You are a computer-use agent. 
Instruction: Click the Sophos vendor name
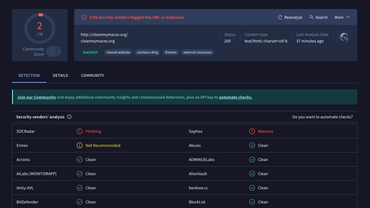[x=195, y=131]
